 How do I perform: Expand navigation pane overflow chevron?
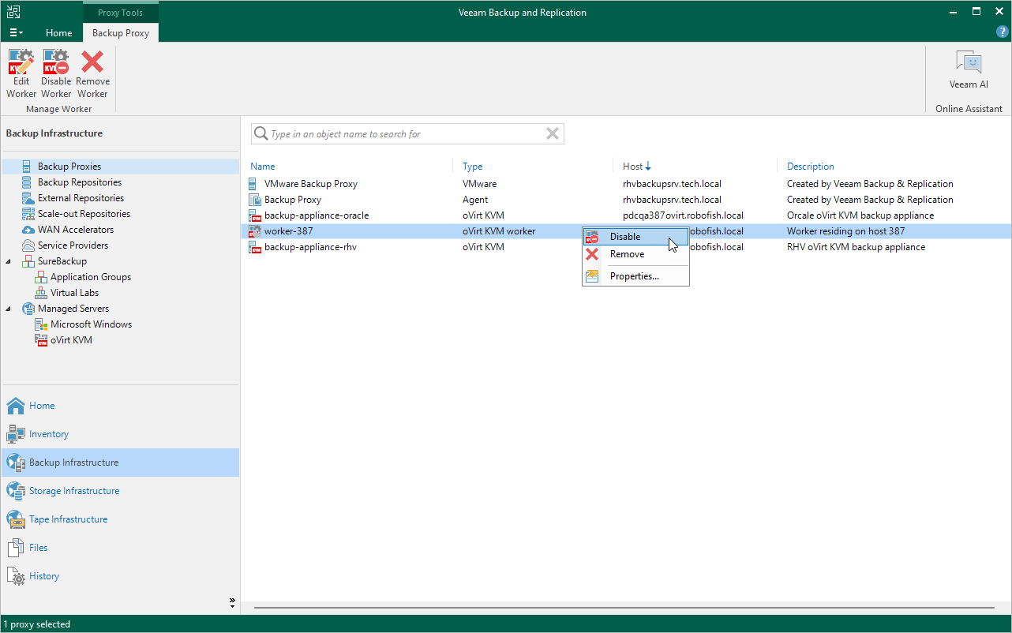click(x=232, y=602)
